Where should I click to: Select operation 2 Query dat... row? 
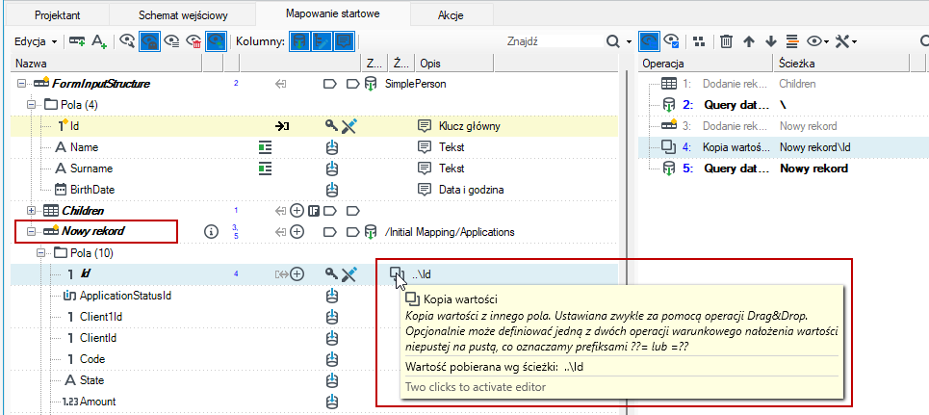click(784, 105)
